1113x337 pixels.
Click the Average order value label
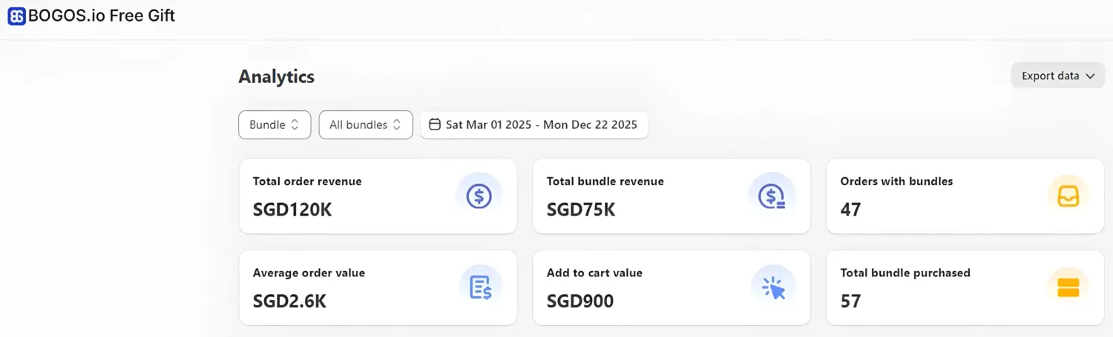(309, 273)
